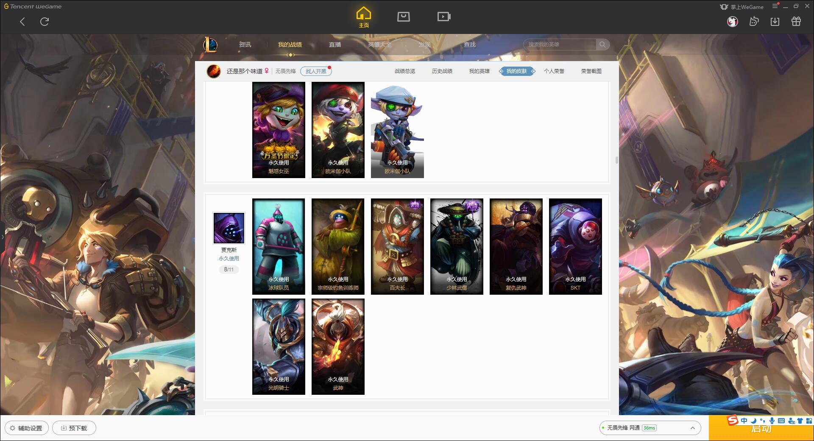Click the 贾克斯 champion portrait icon

(x=229, y=228)
